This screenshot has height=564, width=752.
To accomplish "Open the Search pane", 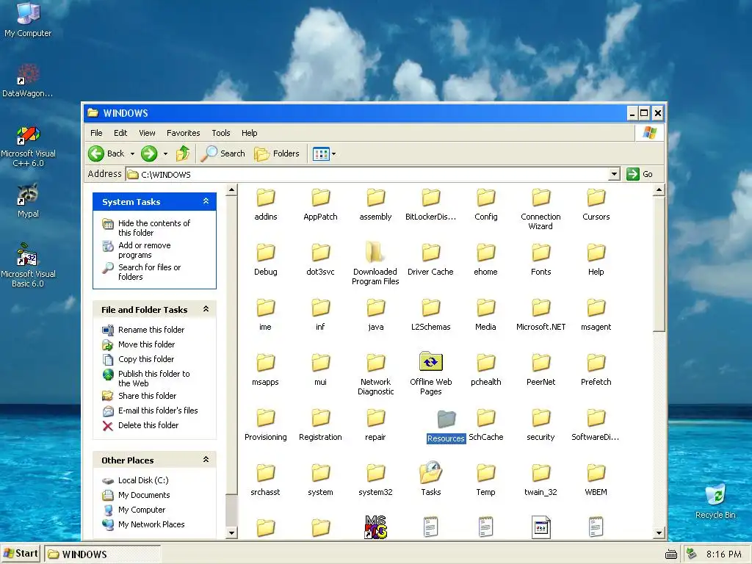I will click(x=223, y=153).
